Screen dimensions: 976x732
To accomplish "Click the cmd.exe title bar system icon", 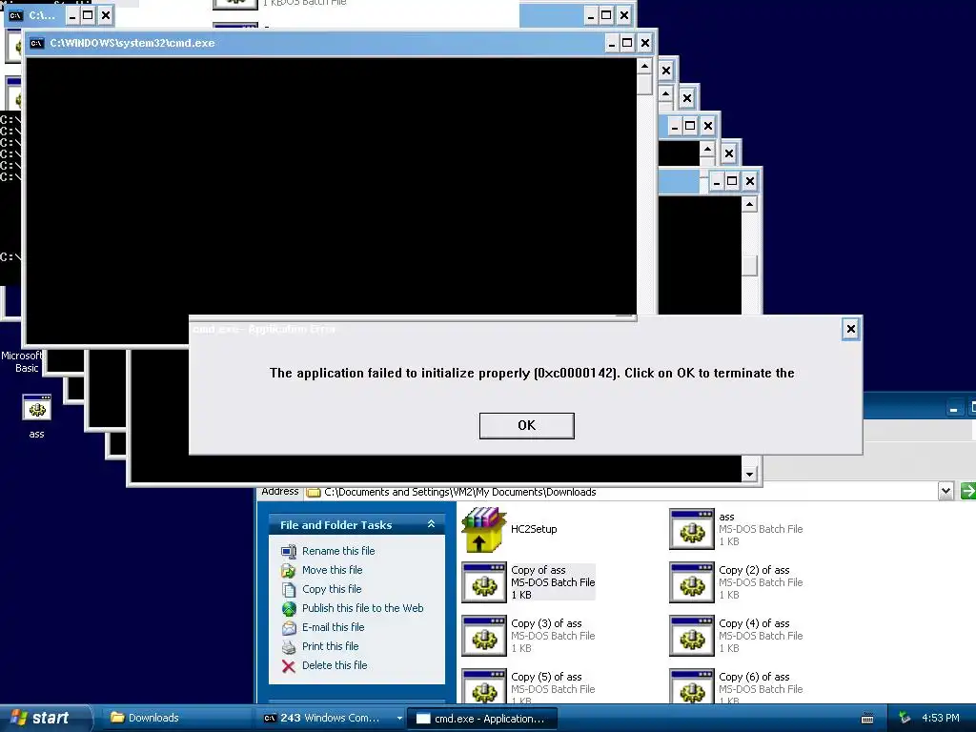I will pyautogui.click(x=37, y=43).
